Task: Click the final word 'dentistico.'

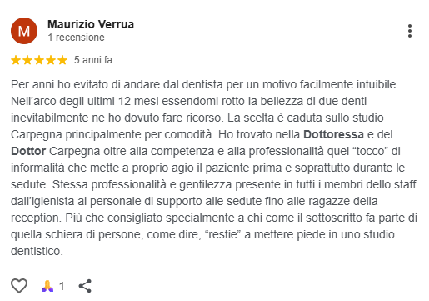Action: pyautogui.click(x=37, y=251)
